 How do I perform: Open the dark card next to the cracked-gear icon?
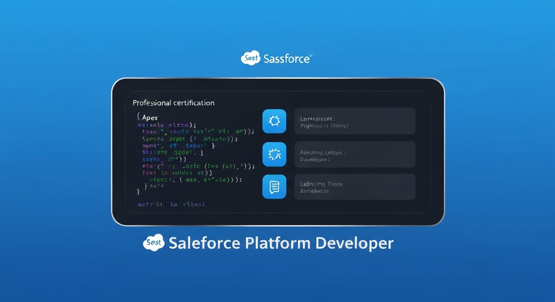(x=355, y=154)
